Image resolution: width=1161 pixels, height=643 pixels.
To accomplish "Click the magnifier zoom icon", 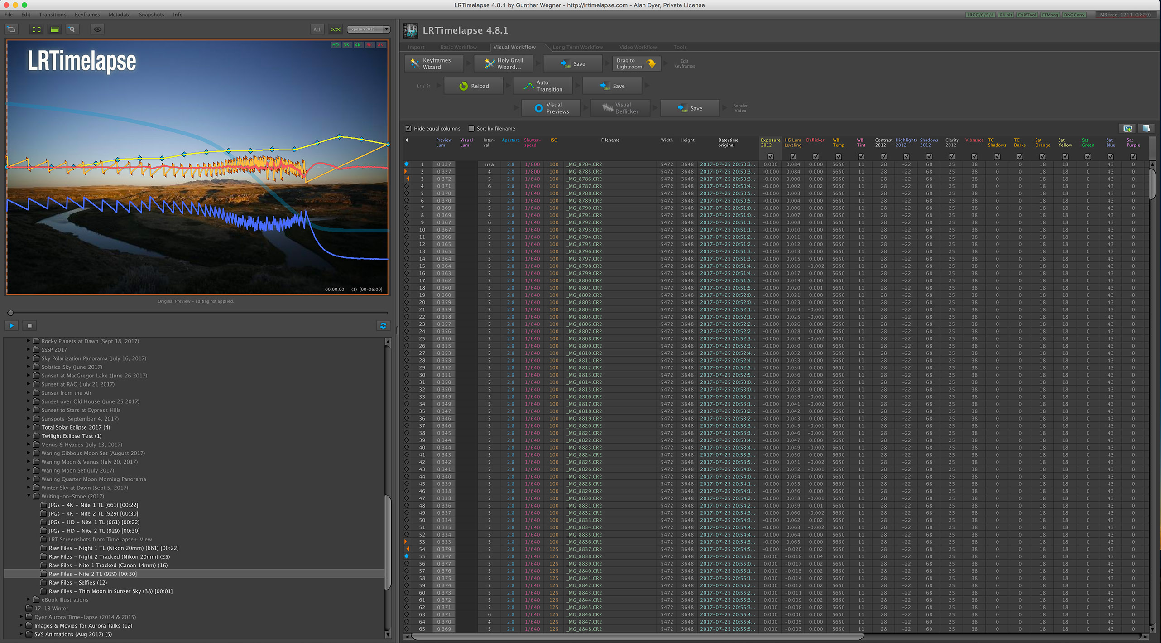I will point(72,29).
